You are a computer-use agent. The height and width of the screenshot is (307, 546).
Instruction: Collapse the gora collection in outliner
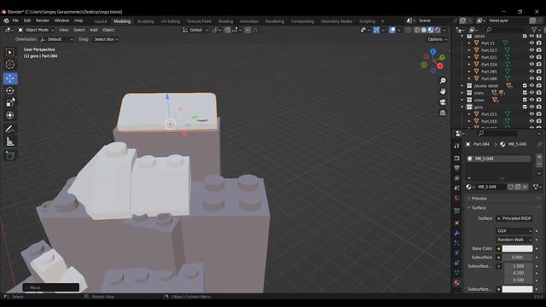462,107
